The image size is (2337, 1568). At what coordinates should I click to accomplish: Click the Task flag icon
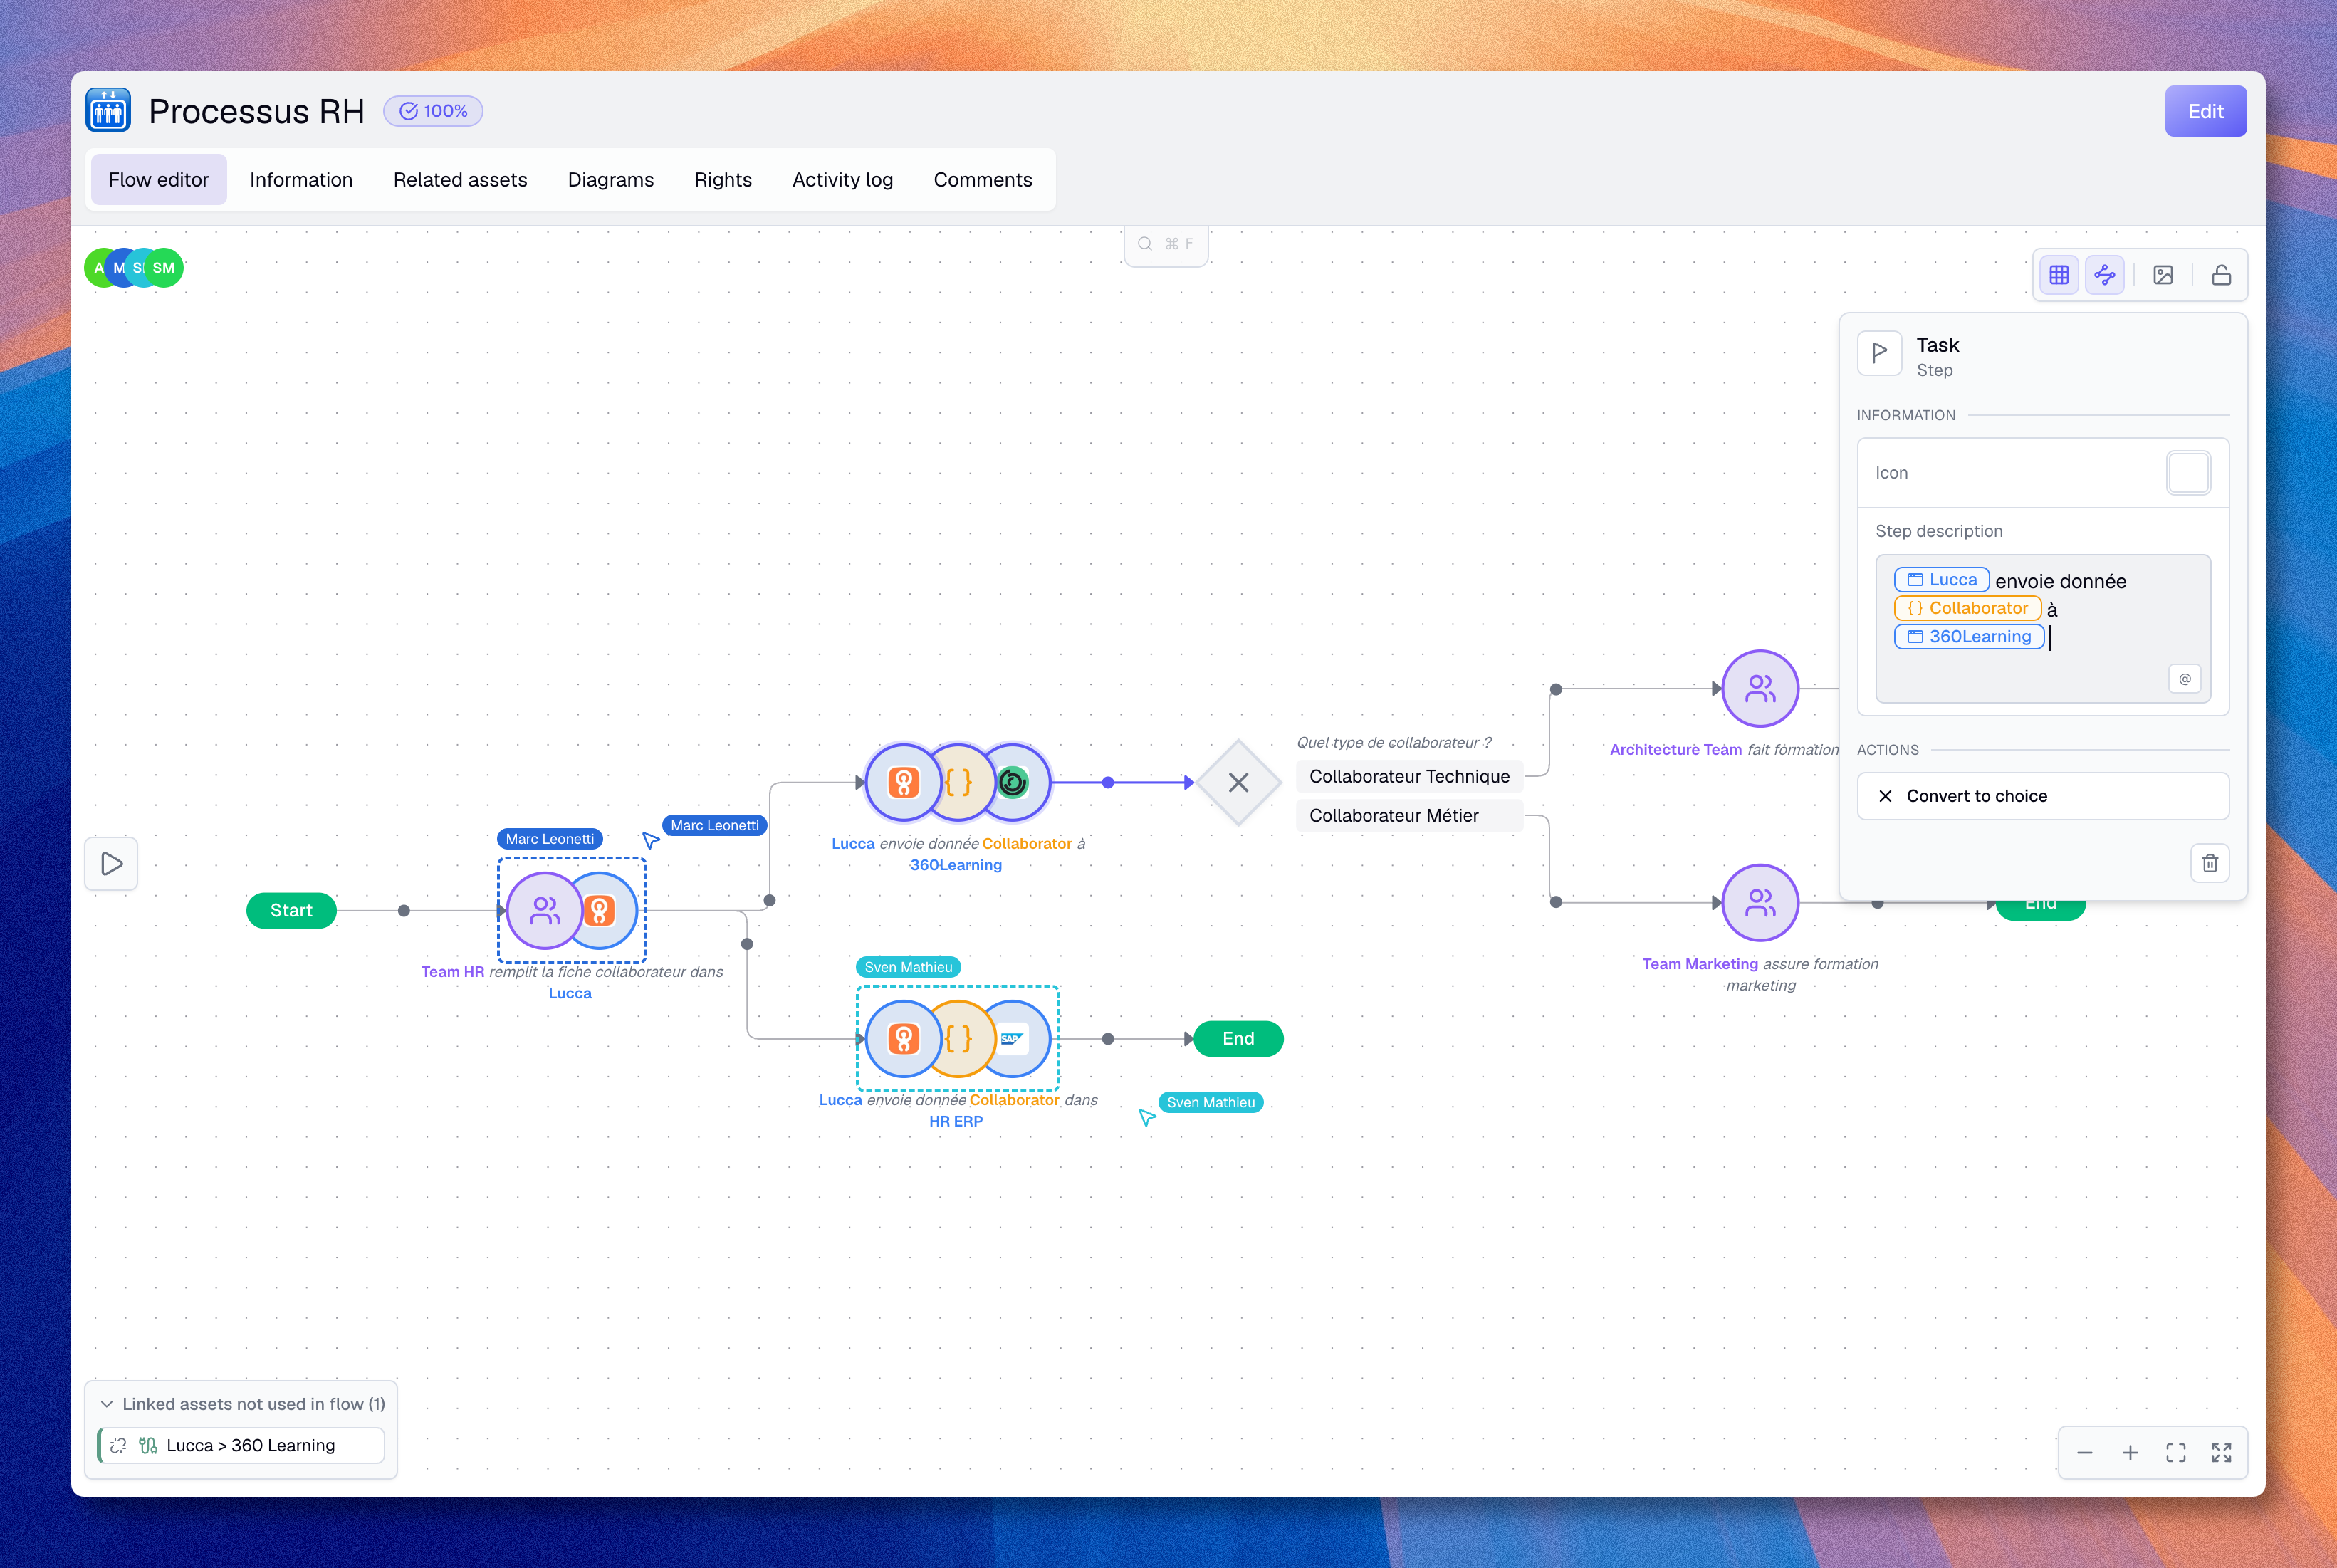(1880, 353)
